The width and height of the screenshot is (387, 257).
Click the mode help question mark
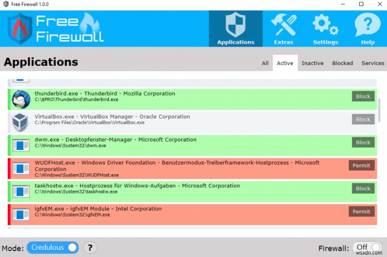point(90,247)
